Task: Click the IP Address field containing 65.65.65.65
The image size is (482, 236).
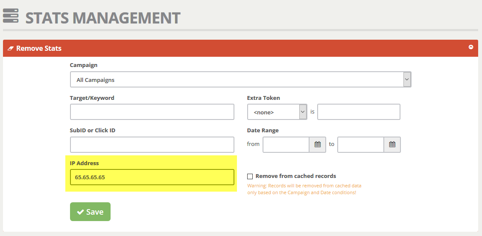Action: pos(152,177)
